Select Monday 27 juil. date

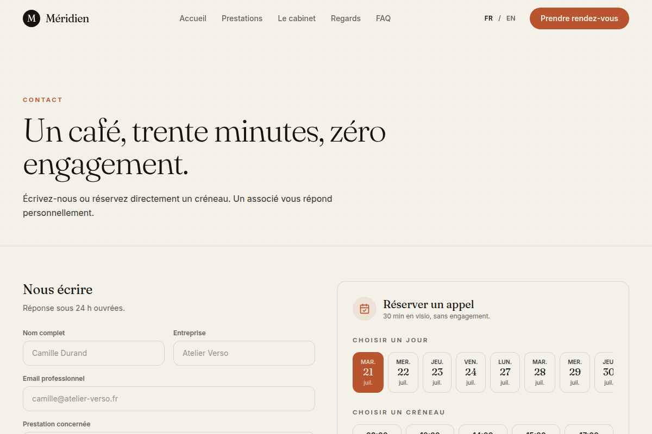tap(505, 372)
